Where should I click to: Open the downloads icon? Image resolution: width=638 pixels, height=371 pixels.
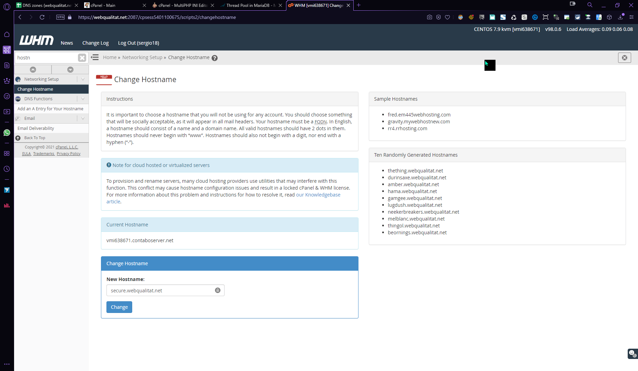tap(620, 17)
